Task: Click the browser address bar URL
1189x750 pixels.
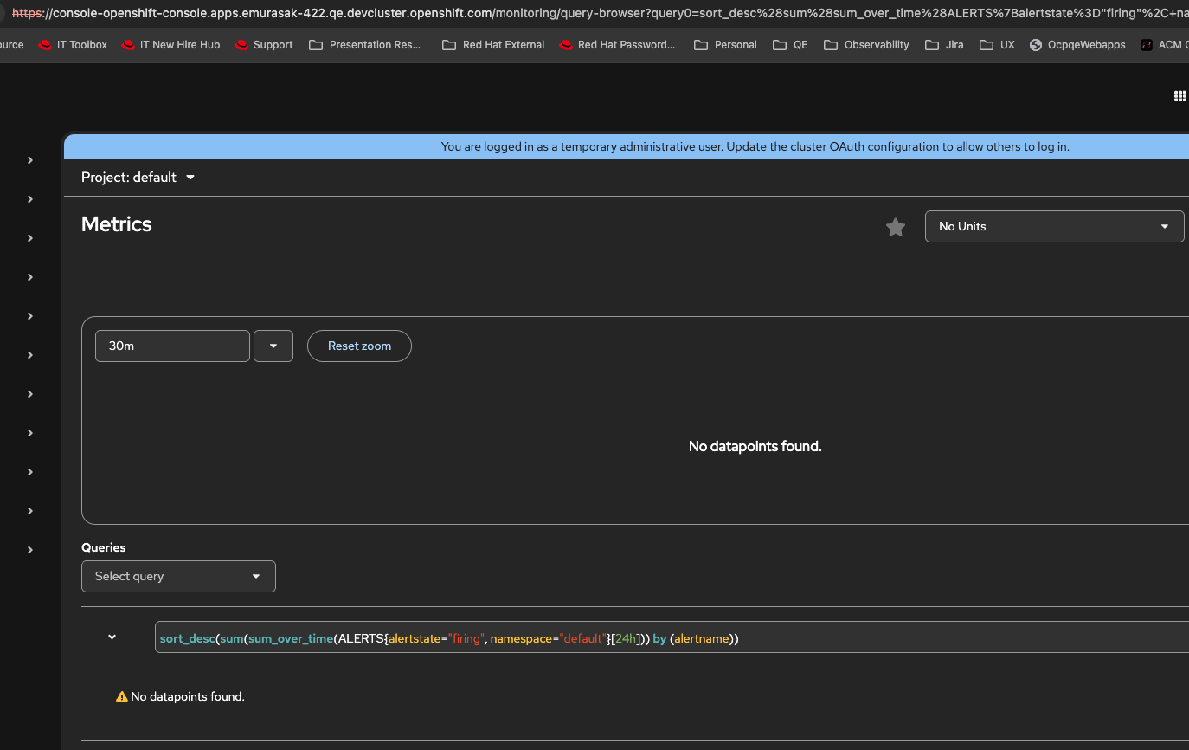Action: (x=601, y=13)
